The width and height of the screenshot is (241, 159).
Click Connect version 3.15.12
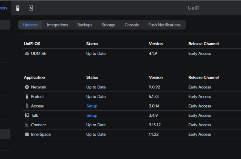tap(154, 125)
